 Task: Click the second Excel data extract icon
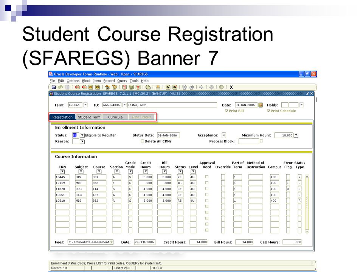point(175,87)
